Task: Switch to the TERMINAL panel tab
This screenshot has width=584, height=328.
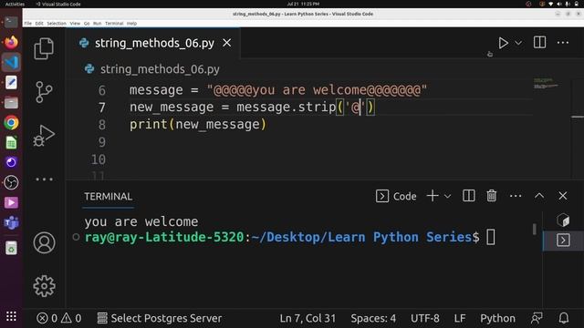Action: point(108,197)
